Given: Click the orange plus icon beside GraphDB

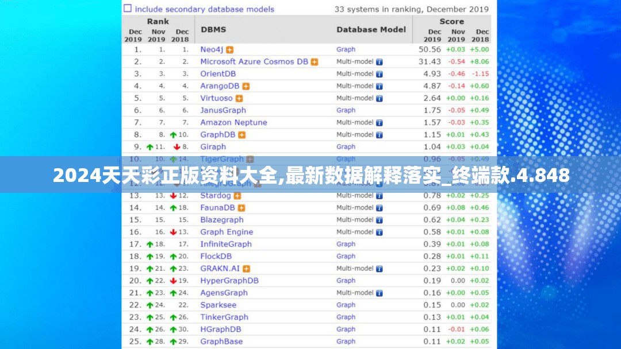Looking at the screenshot, I should (x=242, y=135).
